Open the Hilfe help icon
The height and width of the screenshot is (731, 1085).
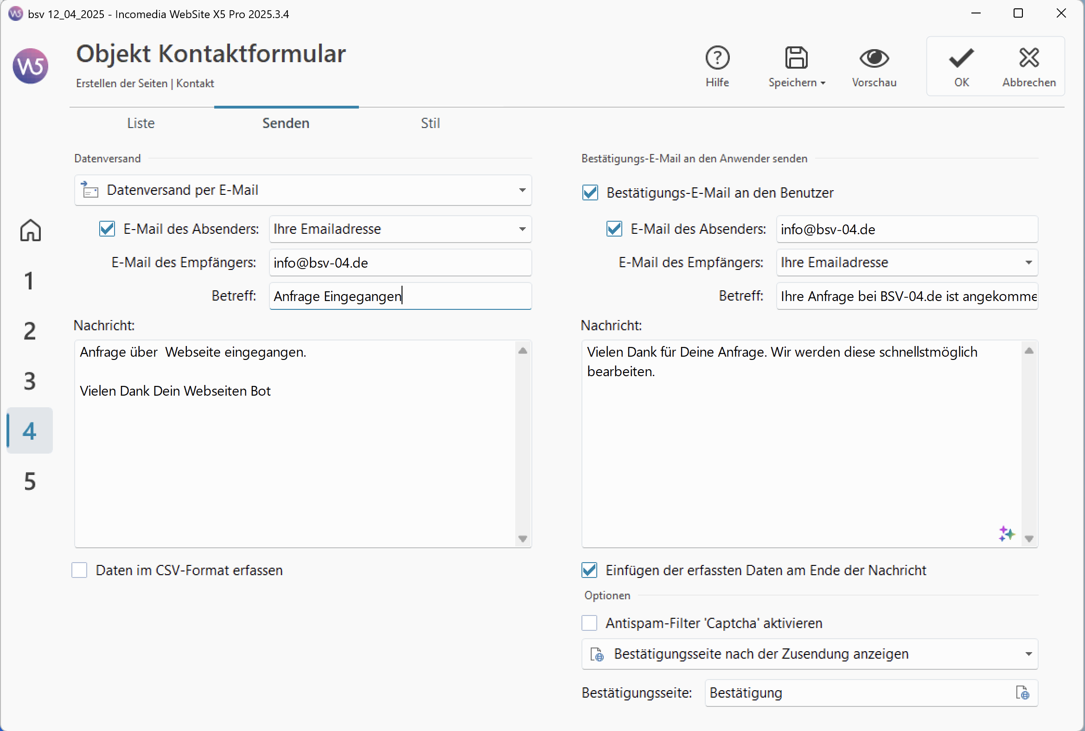717,58
